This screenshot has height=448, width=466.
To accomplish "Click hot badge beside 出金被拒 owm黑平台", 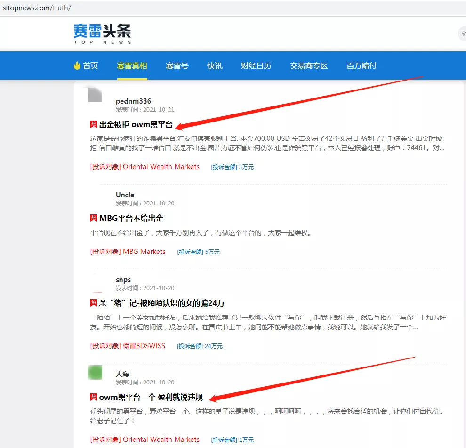I will (x=94, y=124).
